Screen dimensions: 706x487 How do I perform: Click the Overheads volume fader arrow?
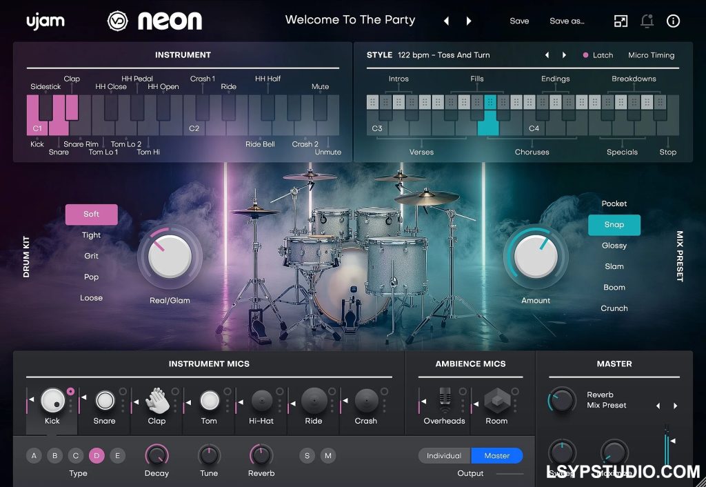coord(423,401)
